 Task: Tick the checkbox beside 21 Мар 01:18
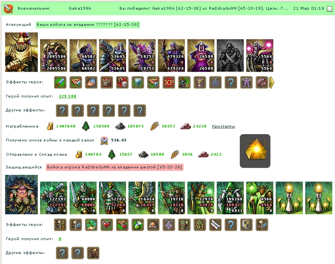coord(330,9)
